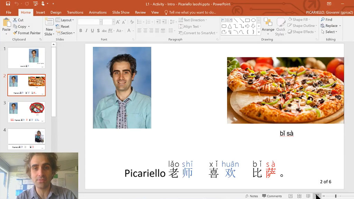This screenshot has height=199, width=354.
Task: Switch to Slide Sorter view
Action: tap(299, 196)
